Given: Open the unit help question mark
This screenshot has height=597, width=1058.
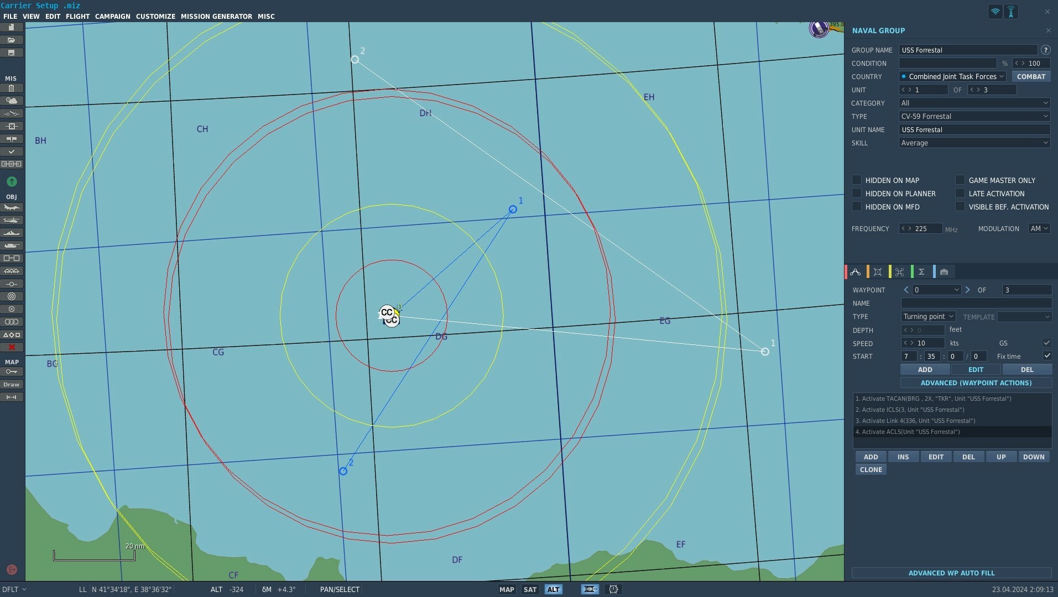Looking at the screenshot, I should [x=1045, y=50].
